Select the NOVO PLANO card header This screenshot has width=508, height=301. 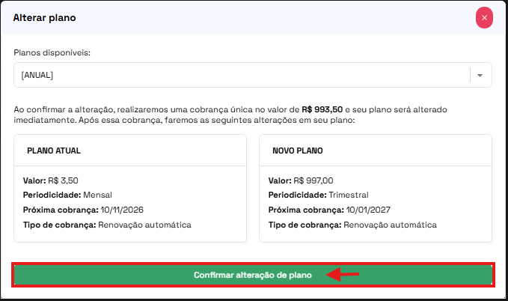click(297, 150)
